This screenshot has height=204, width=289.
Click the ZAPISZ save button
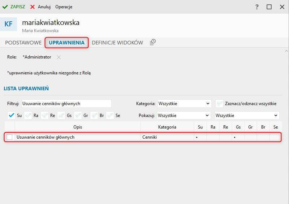tap(13, 7)
